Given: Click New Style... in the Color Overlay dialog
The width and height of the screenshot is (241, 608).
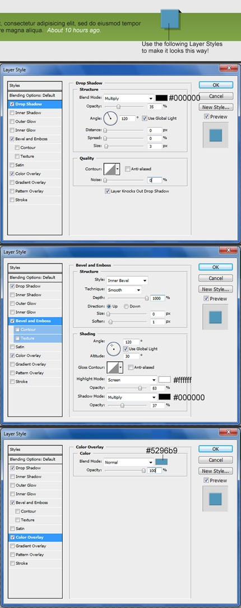Looking at the screenshot, I should [x=216, y=471].
